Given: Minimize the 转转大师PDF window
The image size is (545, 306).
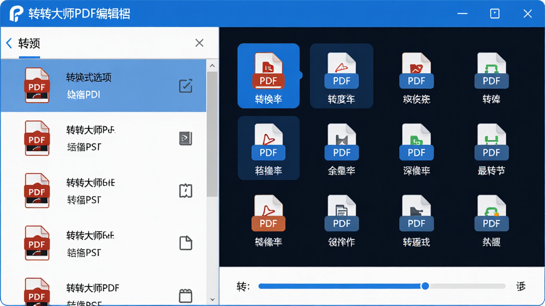Looking at the screenshot, I should 463,13.
